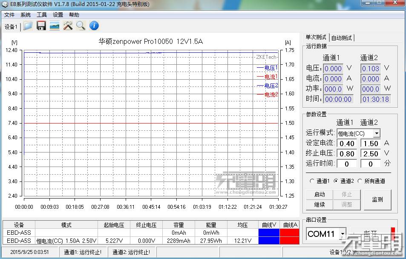
Task: Click blue 曲线V swatch in the 恒电流 row
Action: pyautogui.click(x=269, y=241)
